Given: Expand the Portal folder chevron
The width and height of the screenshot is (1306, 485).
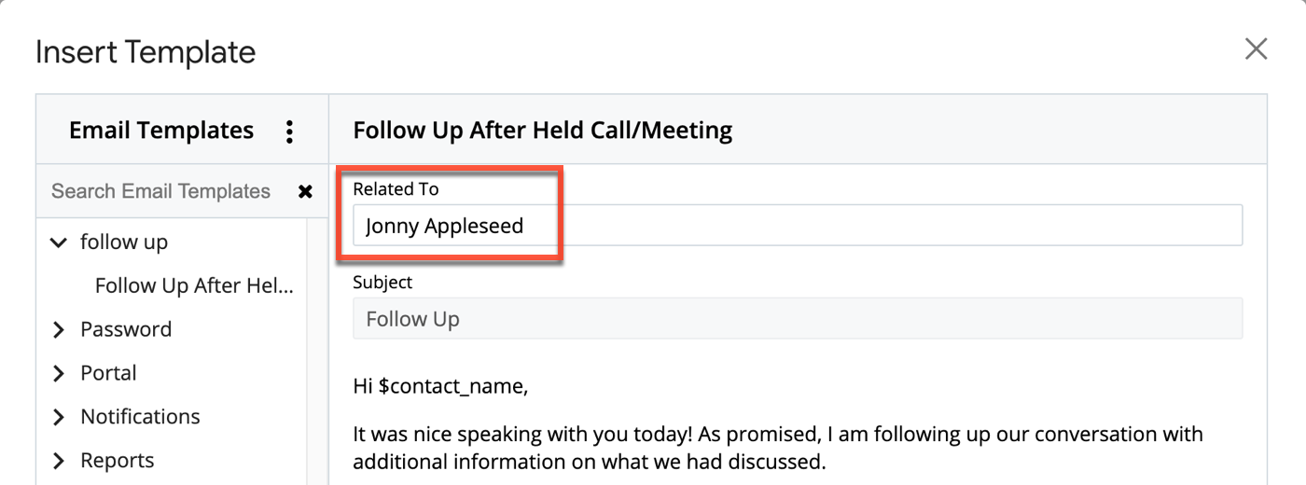Looking at the screenshot, I should (x=59, y=373).
